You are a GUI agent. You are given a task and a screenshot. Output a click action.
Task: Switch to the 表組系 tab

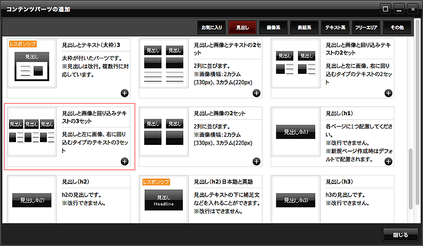(304, 27)
